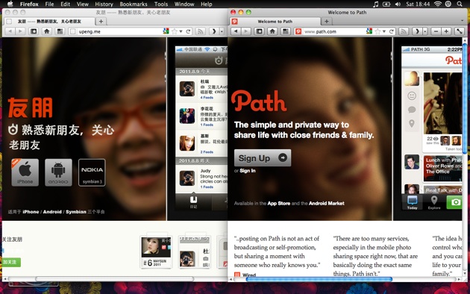Click the horizontal scrollbar in Path window

[x=319, y=279]
